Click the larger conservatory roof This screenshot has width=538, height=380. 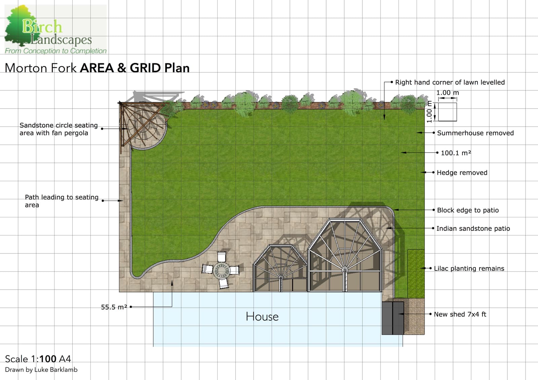(x=345, y=255)
